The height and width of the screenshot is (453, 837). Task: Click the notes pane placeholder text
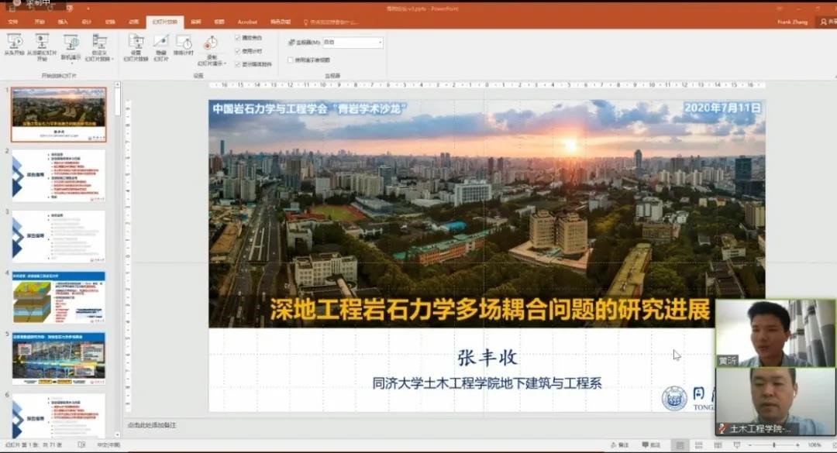(x=153, y=425)
